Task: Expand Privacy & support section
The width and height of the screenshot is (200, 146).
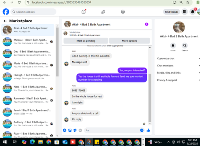Action: [178, 80]
